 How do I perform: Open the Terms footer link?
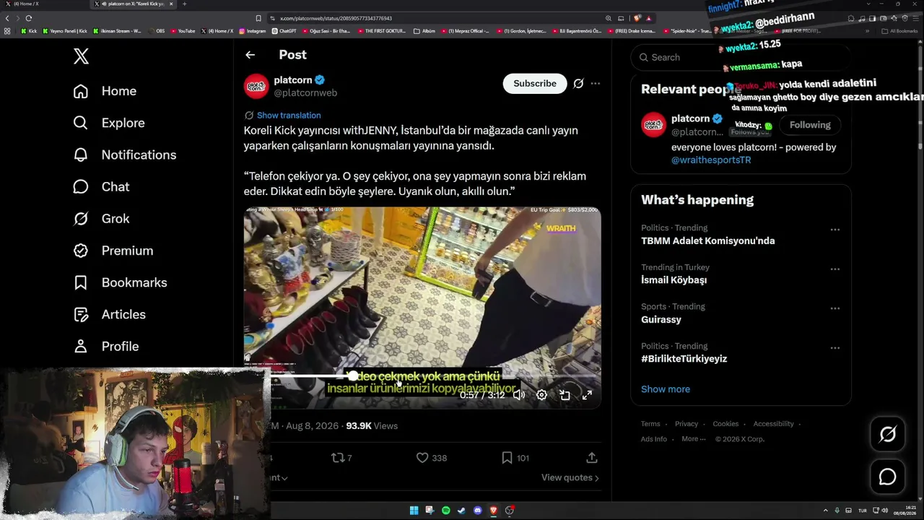click(x=650, y=424)
